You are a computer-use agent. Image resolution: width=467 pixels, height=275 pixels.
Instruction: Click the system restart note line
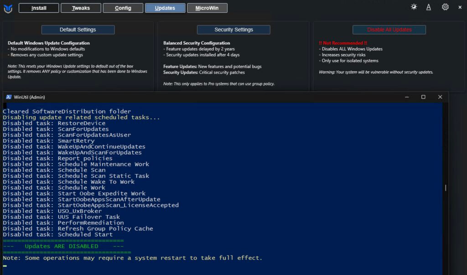click(133, 258)
